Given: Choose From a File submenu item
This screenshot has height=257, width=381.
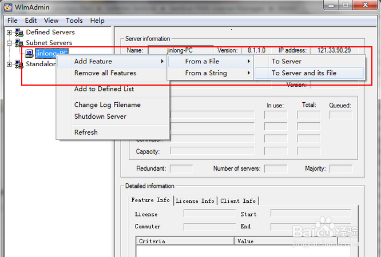Looking at the screenshot, I should (210, 62).
